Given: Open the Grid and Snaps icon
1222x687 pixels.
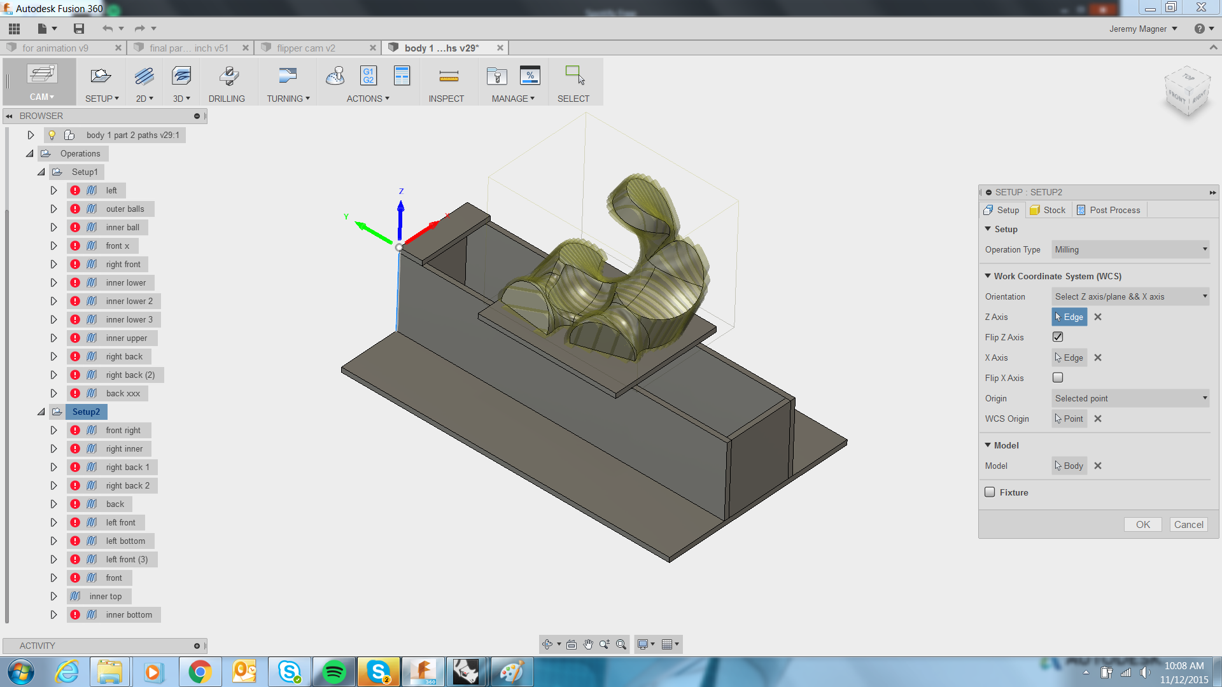Looking at the screenshot, I should tap(667, 644).
